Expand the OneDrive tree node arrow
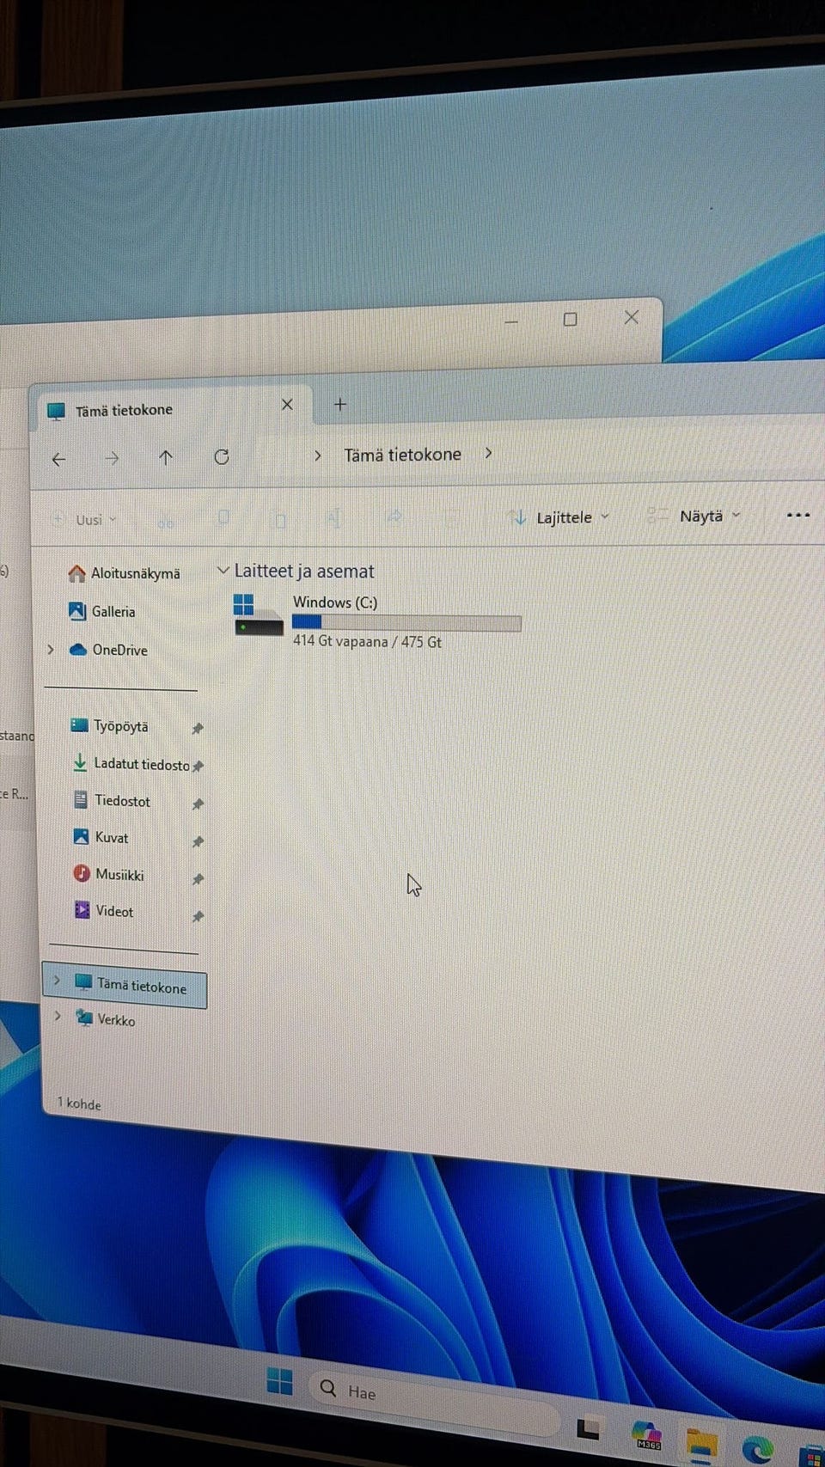Image resolution: width=825 pixels, height=1467 pixels. (51, 650)
